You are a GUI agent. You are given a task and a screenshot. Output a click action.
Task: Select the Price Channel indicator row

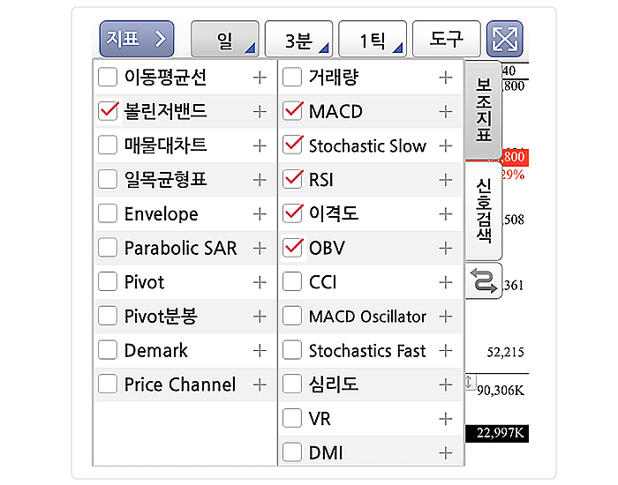179,384
